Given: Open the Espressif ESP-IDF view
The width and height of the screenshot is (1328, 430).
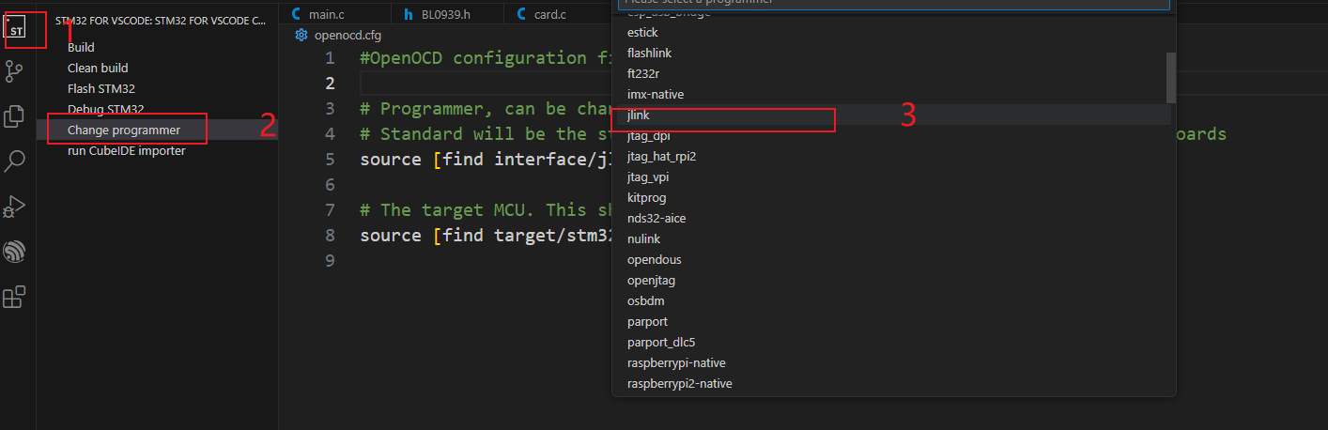Looking at the screenshot, I should (15, 252).
